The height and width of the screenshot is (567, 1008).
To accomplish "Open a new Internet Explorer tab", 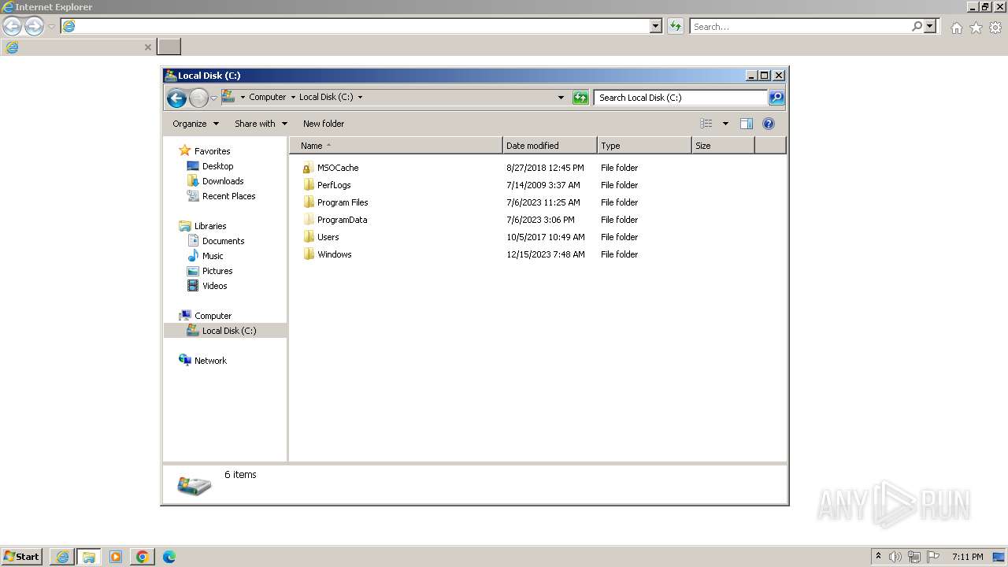I will click(169, 46).
